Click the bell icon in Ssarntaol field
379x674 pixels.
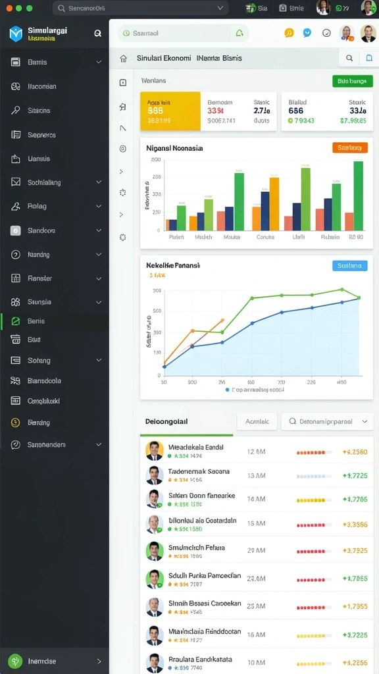[240, 33]
